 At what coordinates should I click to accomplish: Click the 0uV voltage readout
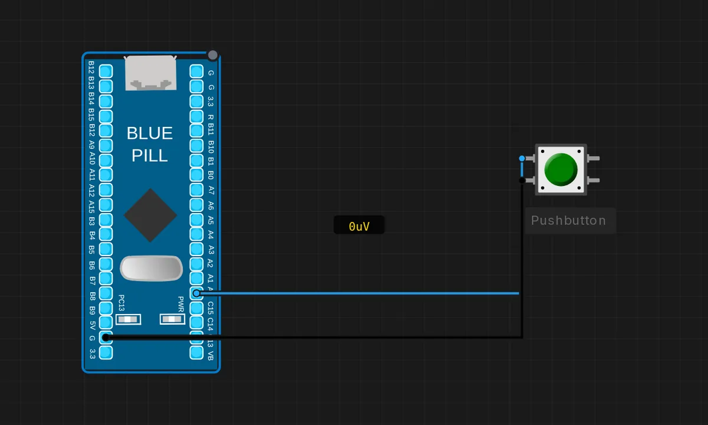[359, 226]
